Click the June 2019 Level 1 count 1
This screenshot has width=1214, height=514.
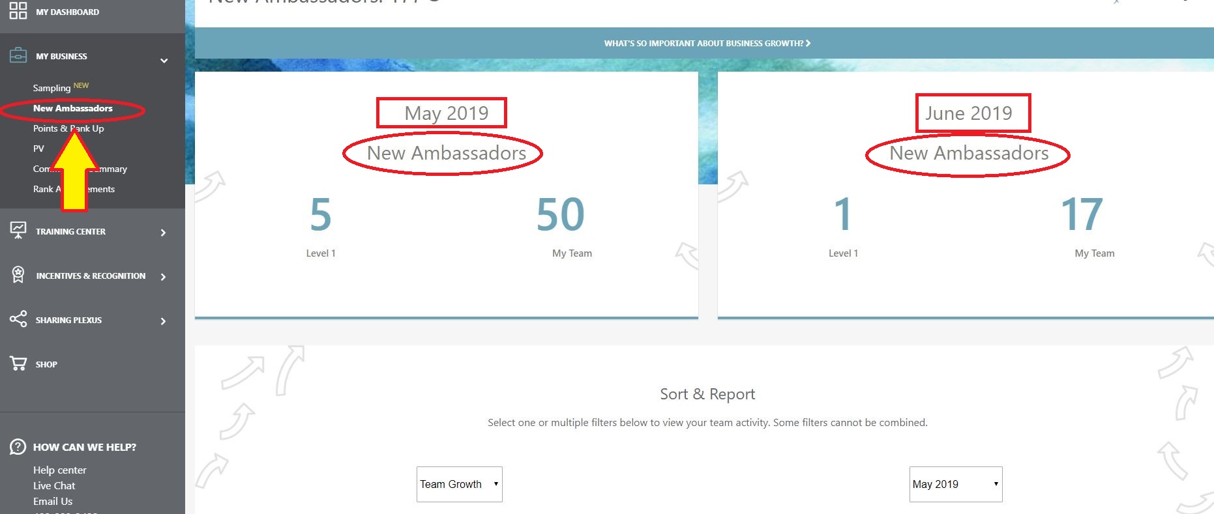[843, 214]
